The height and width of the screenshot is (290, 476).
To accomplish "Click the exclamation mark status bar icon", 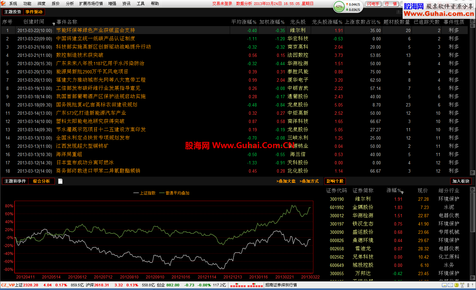I will click(472, 285).
